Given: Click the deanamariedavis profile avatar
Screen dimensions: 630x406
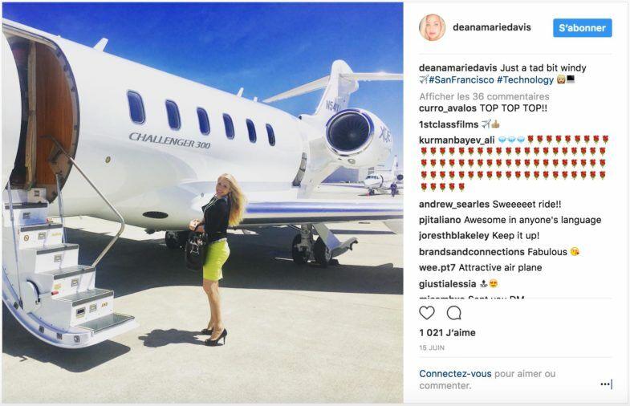Looking at the screenshot, I should pos(433,28).
